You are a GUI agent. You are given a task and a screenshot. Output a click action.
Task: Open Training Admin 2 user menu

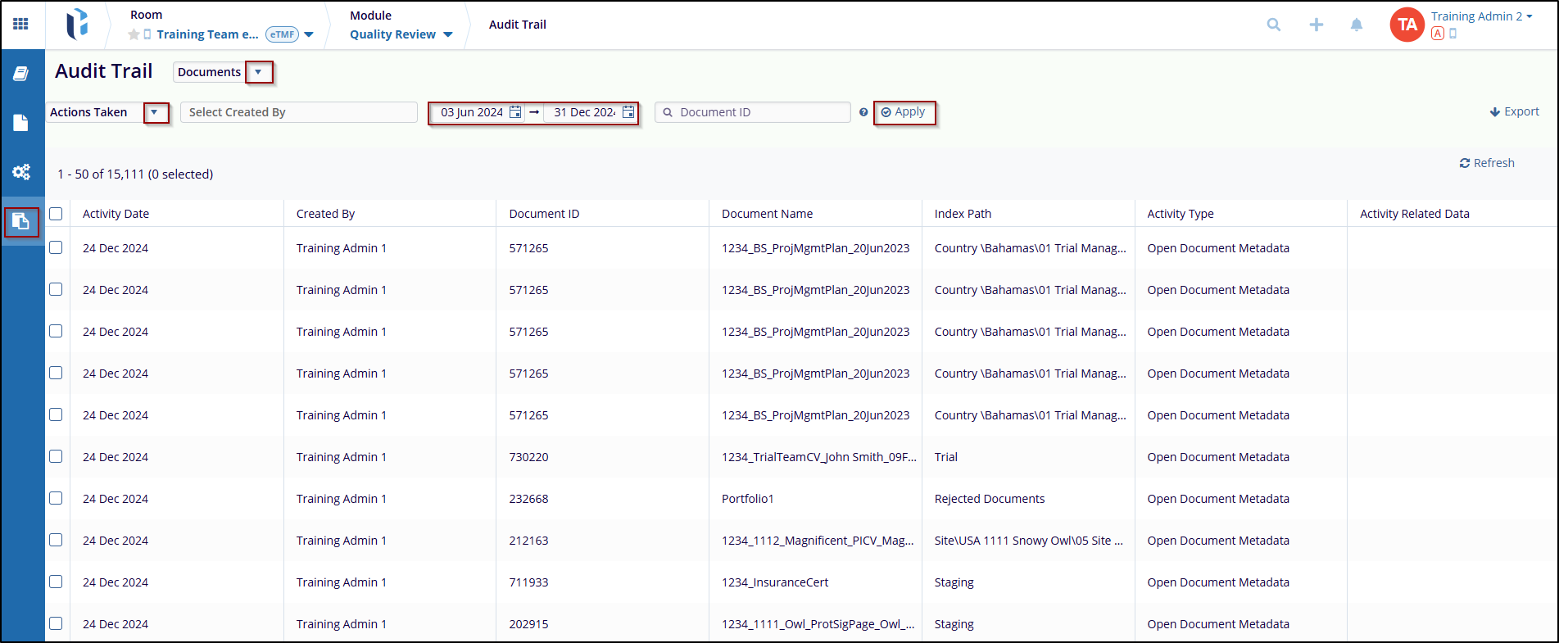1481,16
